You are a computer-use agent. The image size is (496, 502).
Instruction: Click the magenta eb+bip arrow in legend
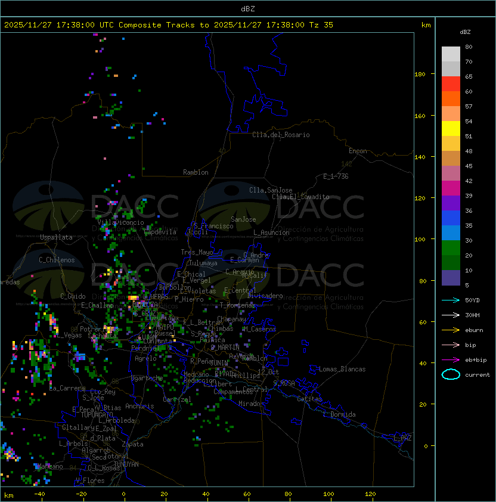click(451, 360)
